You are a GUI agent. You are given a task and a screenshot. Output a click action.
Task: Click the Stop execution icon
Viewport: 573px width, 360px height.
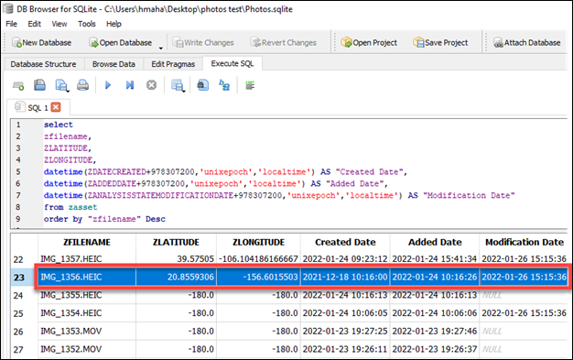(x=151, y=85)
